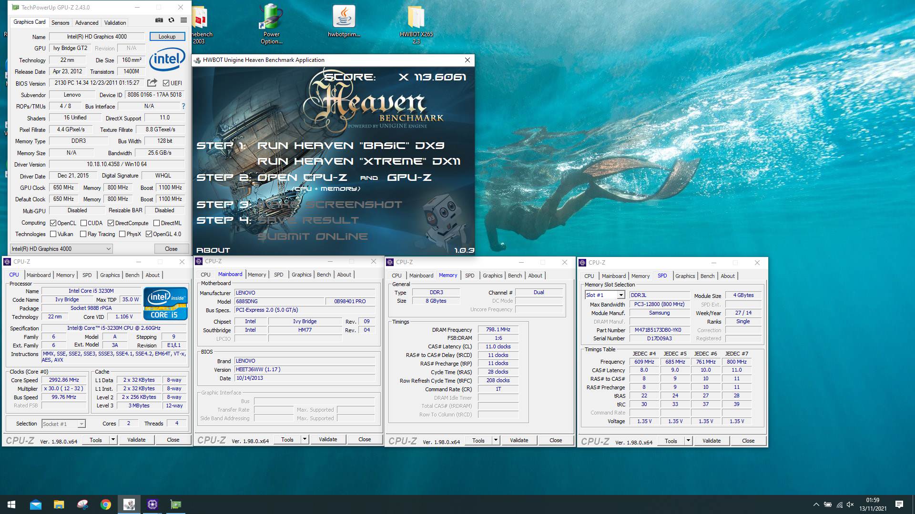
Task: Toggle the OpenCL checkbox
Action: pyautogui.click(x=53, y=223)
